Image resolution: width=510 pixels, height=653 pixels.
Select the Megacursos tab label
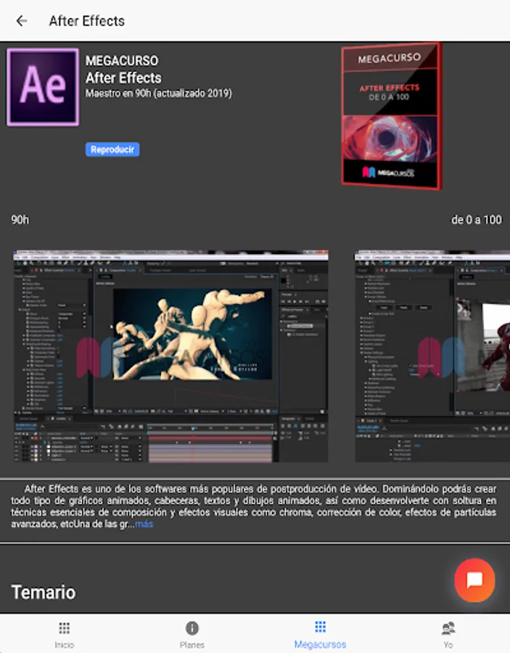tap(320, 645)
